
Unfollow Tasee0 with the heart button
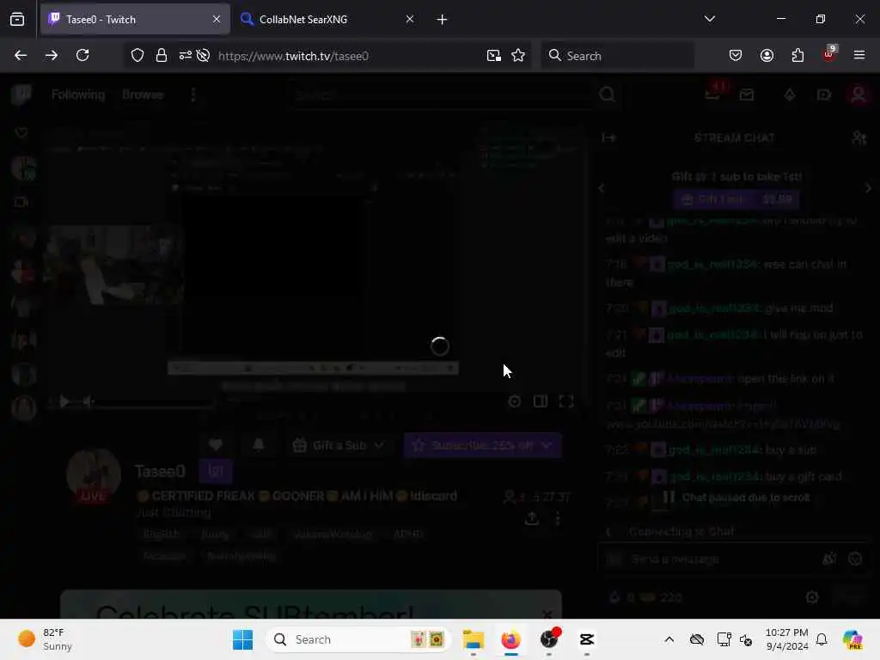pyautogui.click(x=216, y=446)
